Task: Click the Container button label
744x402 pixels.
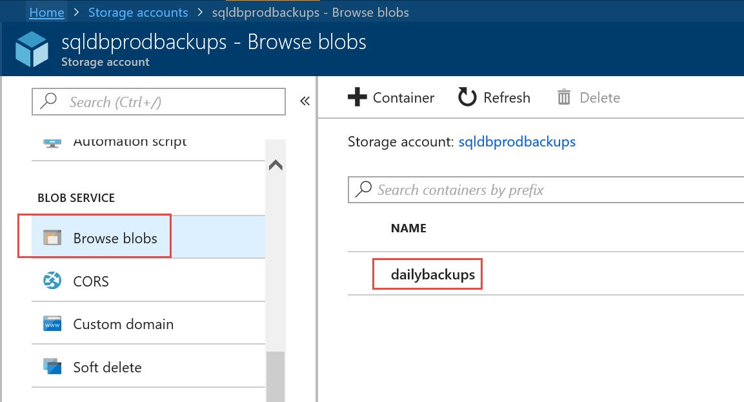Action: [403, 98]
